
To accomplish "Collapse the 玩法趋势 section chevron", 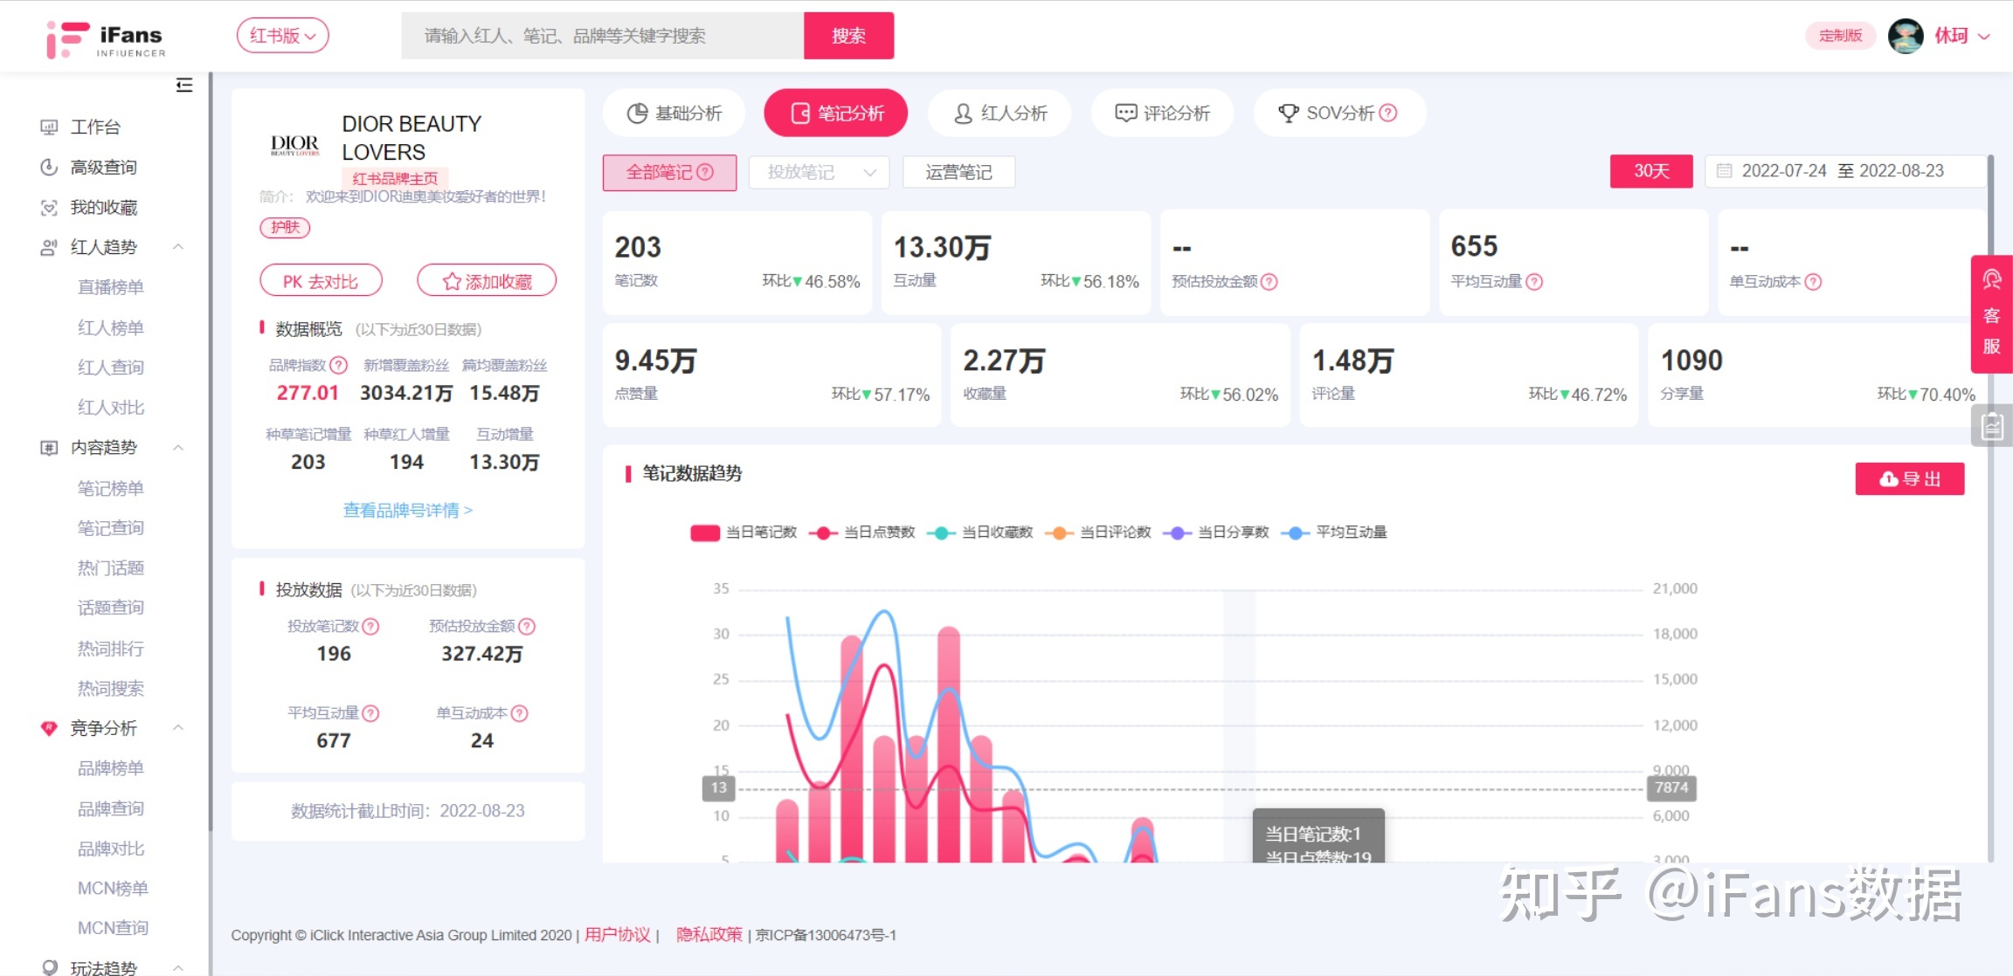I will (178, 967).
